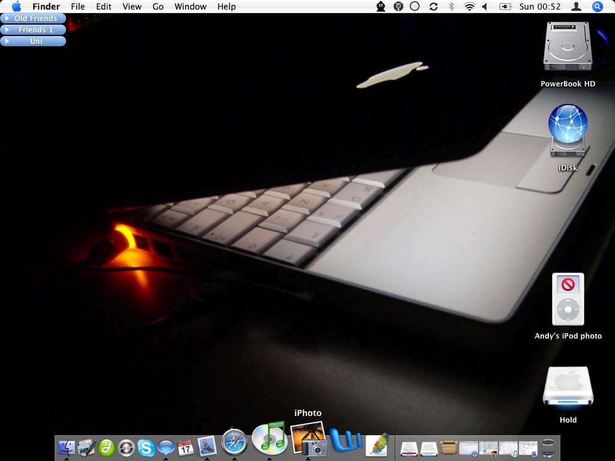The image size is (615, 461).
Task: Open Mail stamp icon in dock
Action: [x=207, y=447]
